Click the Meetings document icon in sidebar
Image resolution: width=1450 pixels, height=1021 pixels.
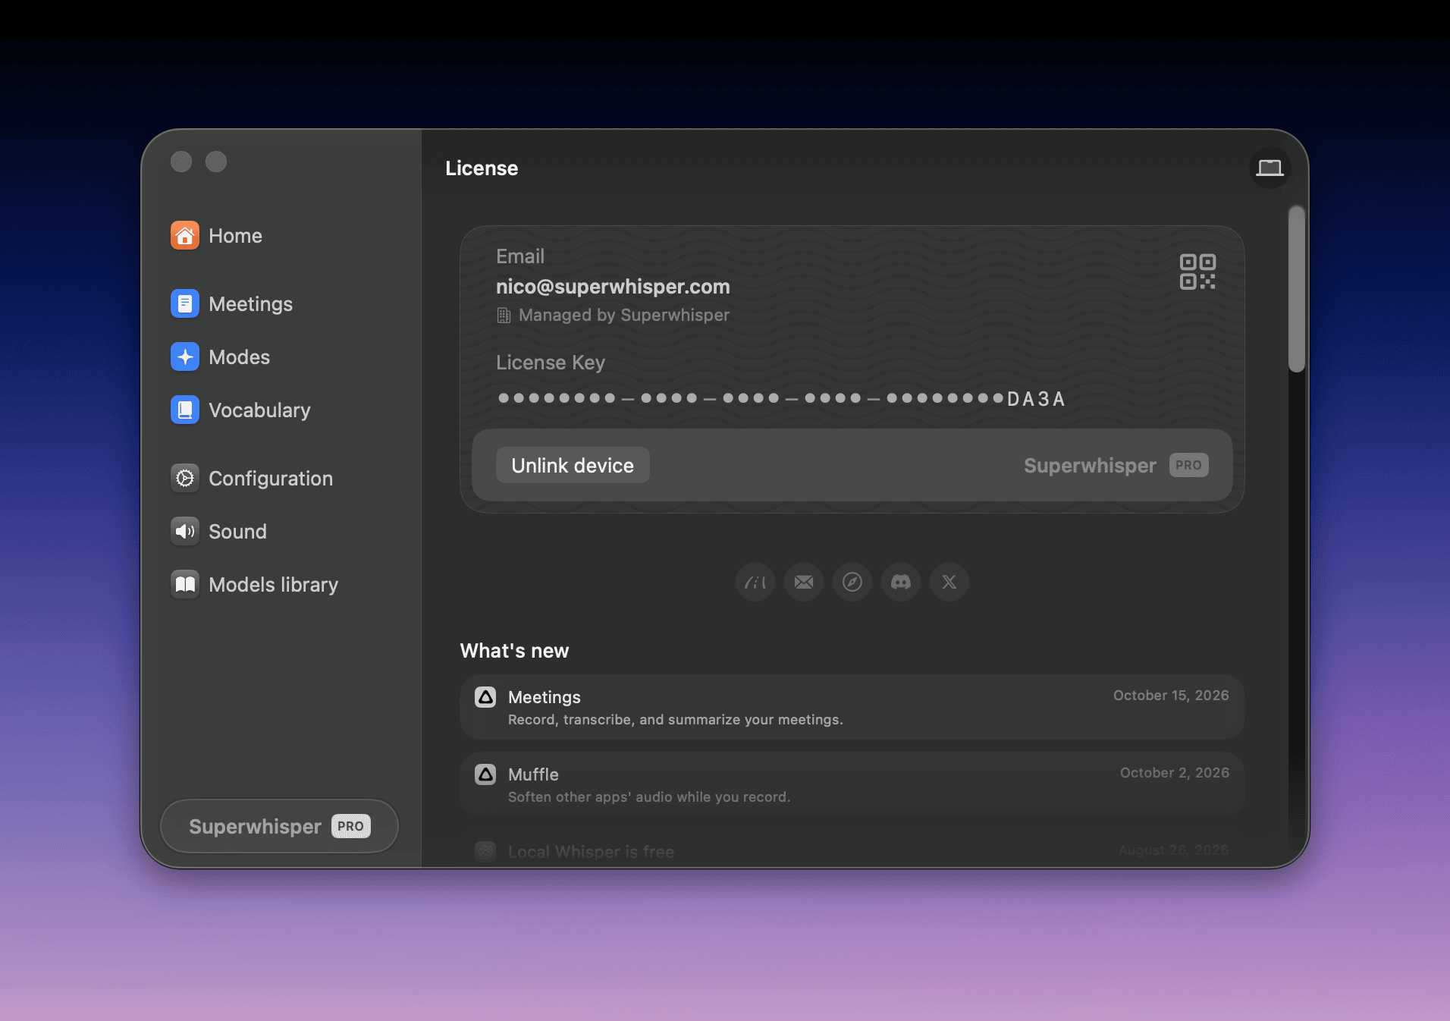click(x=185, y=304)
